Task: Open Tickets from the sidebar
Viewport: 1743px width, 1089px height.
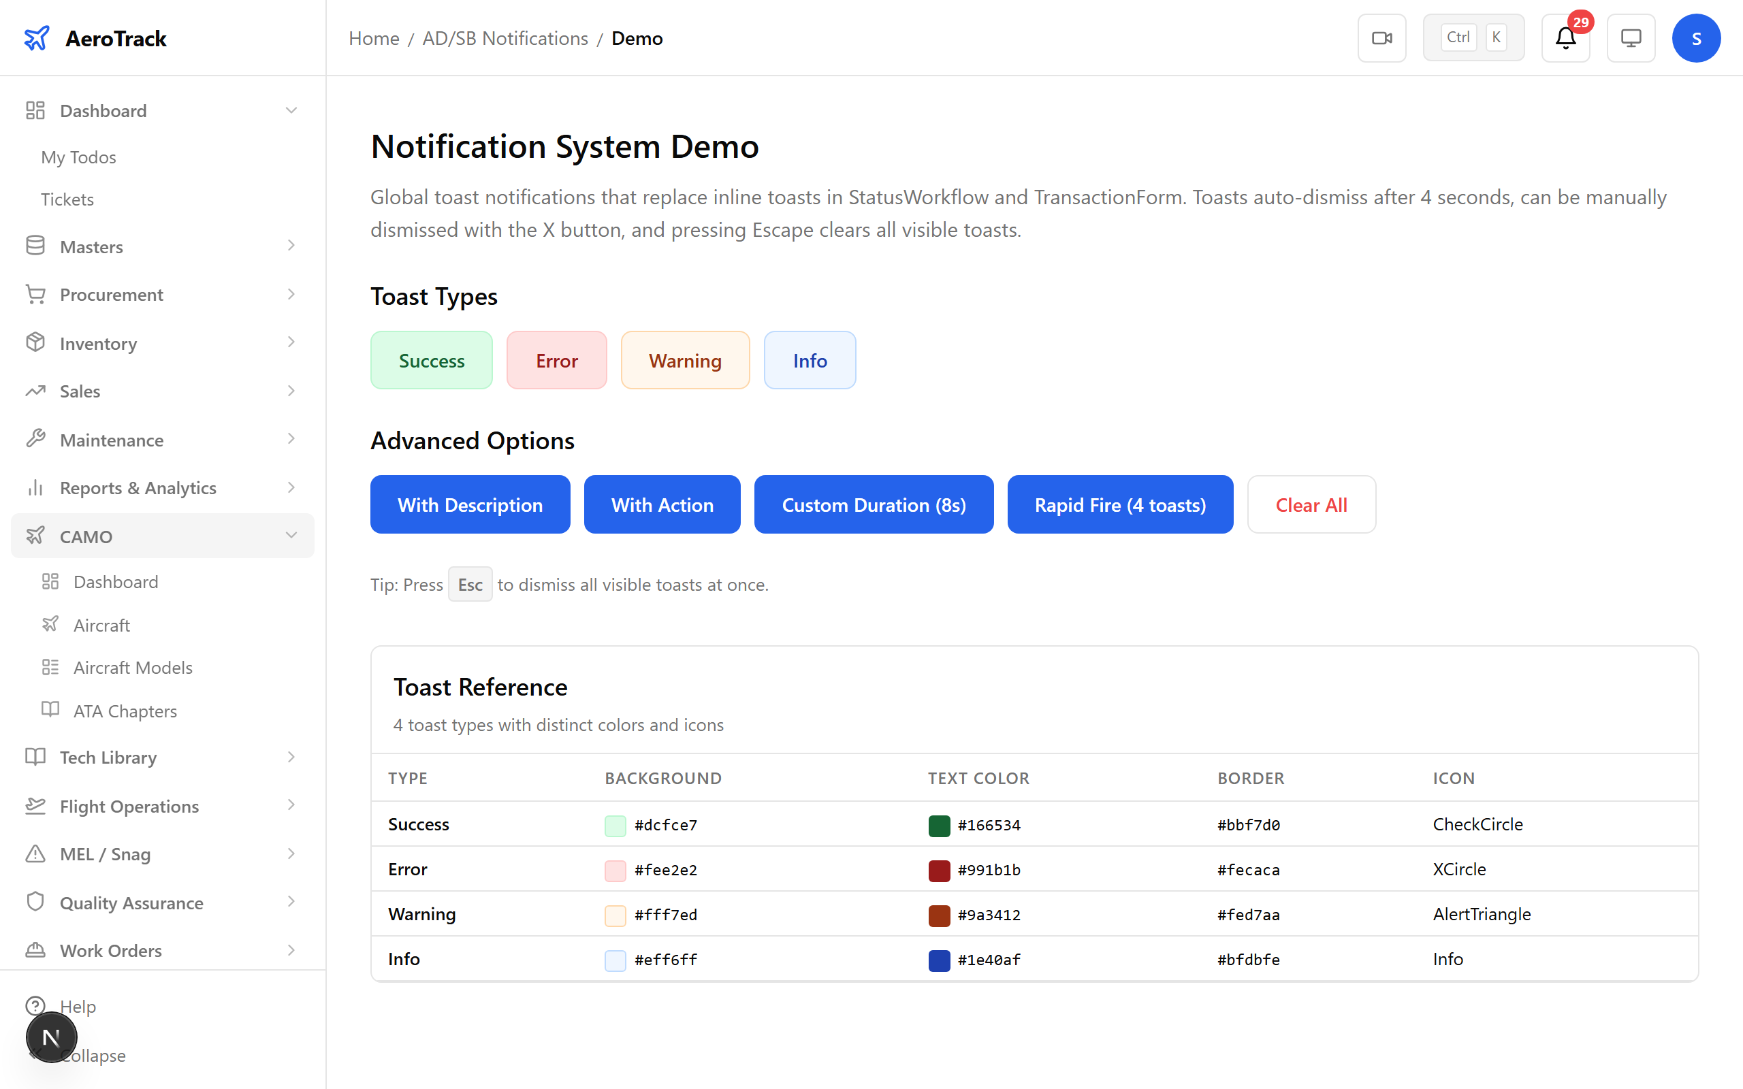Action: click(x=67, y=199)
